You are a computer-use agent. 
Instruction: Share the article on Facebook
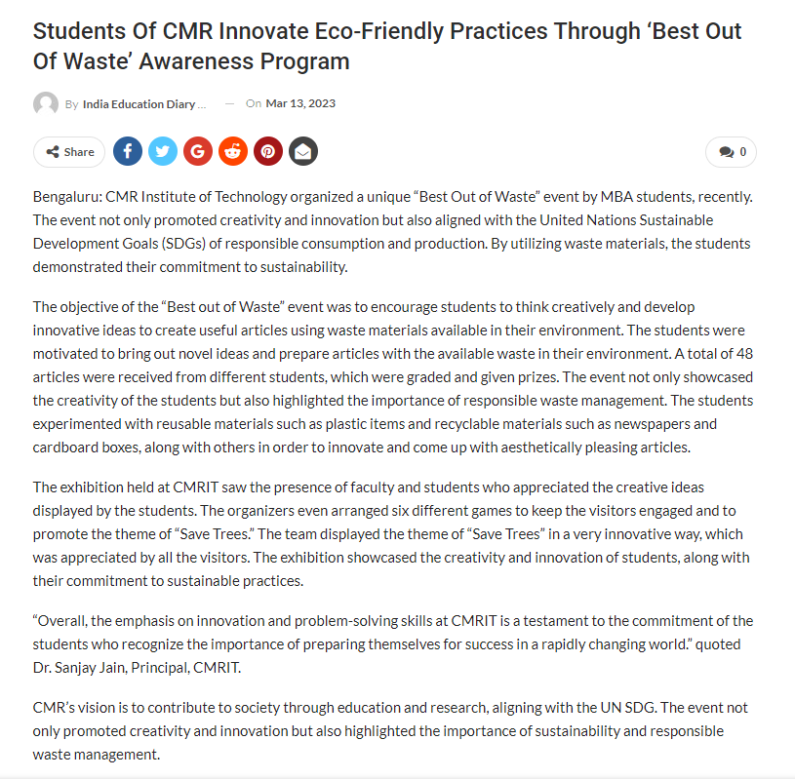click(128, 151)
